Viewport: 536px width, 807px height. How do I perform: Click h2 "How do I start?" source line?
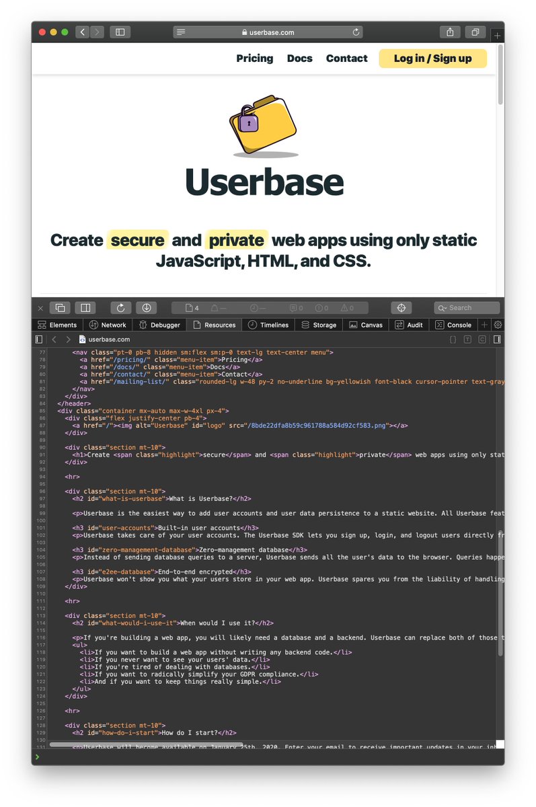point(154,732)
